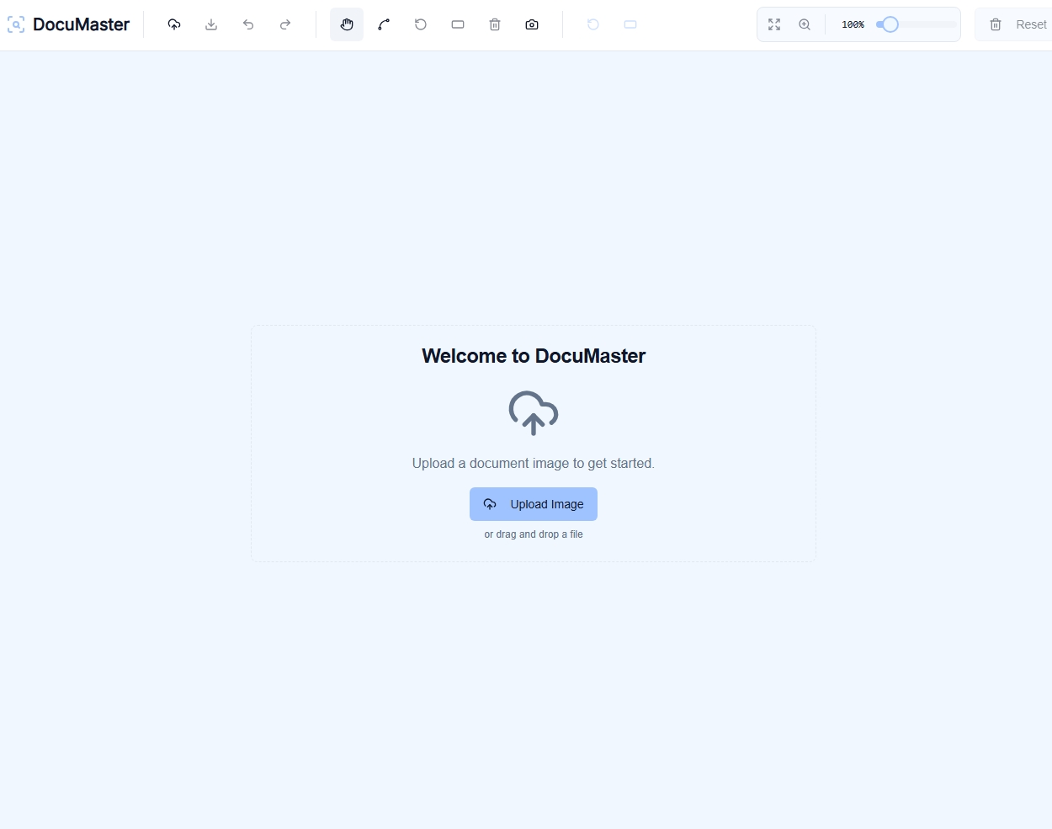Click the faded rotate icon
Screen dimensions: 1052x829
point(593,24)
